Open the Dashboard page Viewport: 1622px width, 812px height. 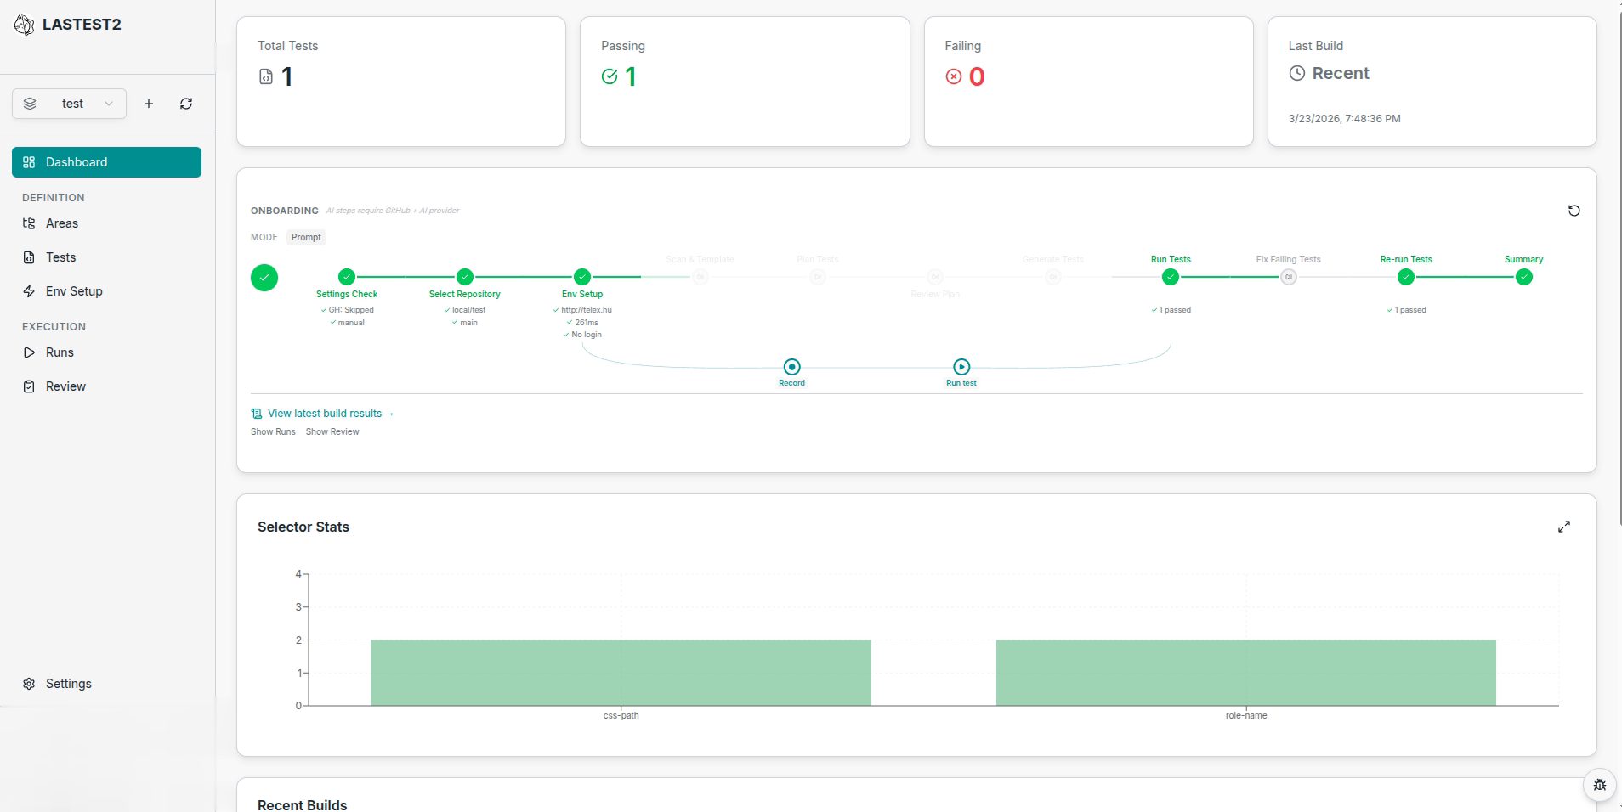[x=106, y=162]
